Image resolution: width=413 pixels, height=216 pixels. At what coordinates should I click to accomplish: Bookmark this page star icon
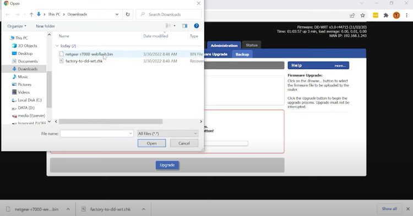click(363, 15)
